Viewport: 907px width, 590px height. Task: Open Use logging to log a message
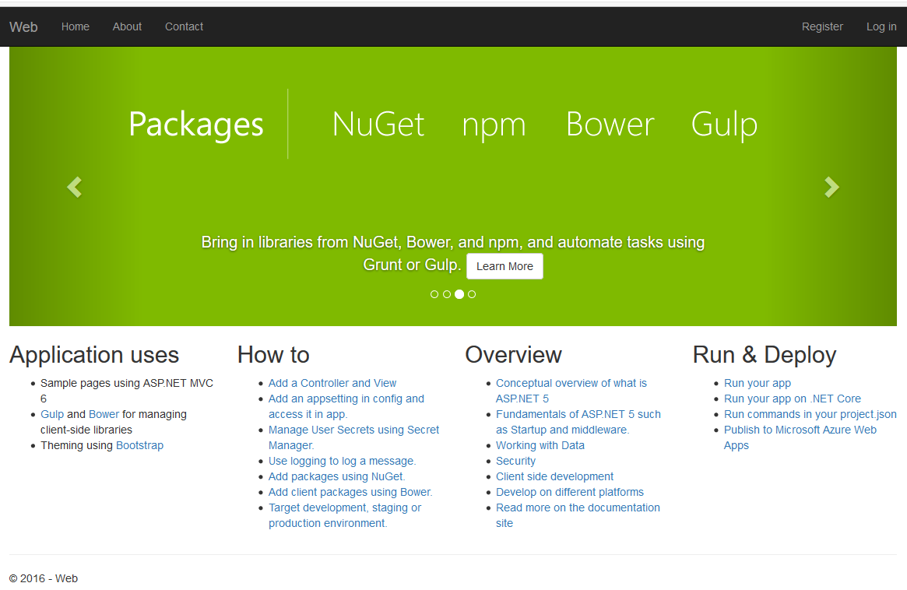coord(342,461)
